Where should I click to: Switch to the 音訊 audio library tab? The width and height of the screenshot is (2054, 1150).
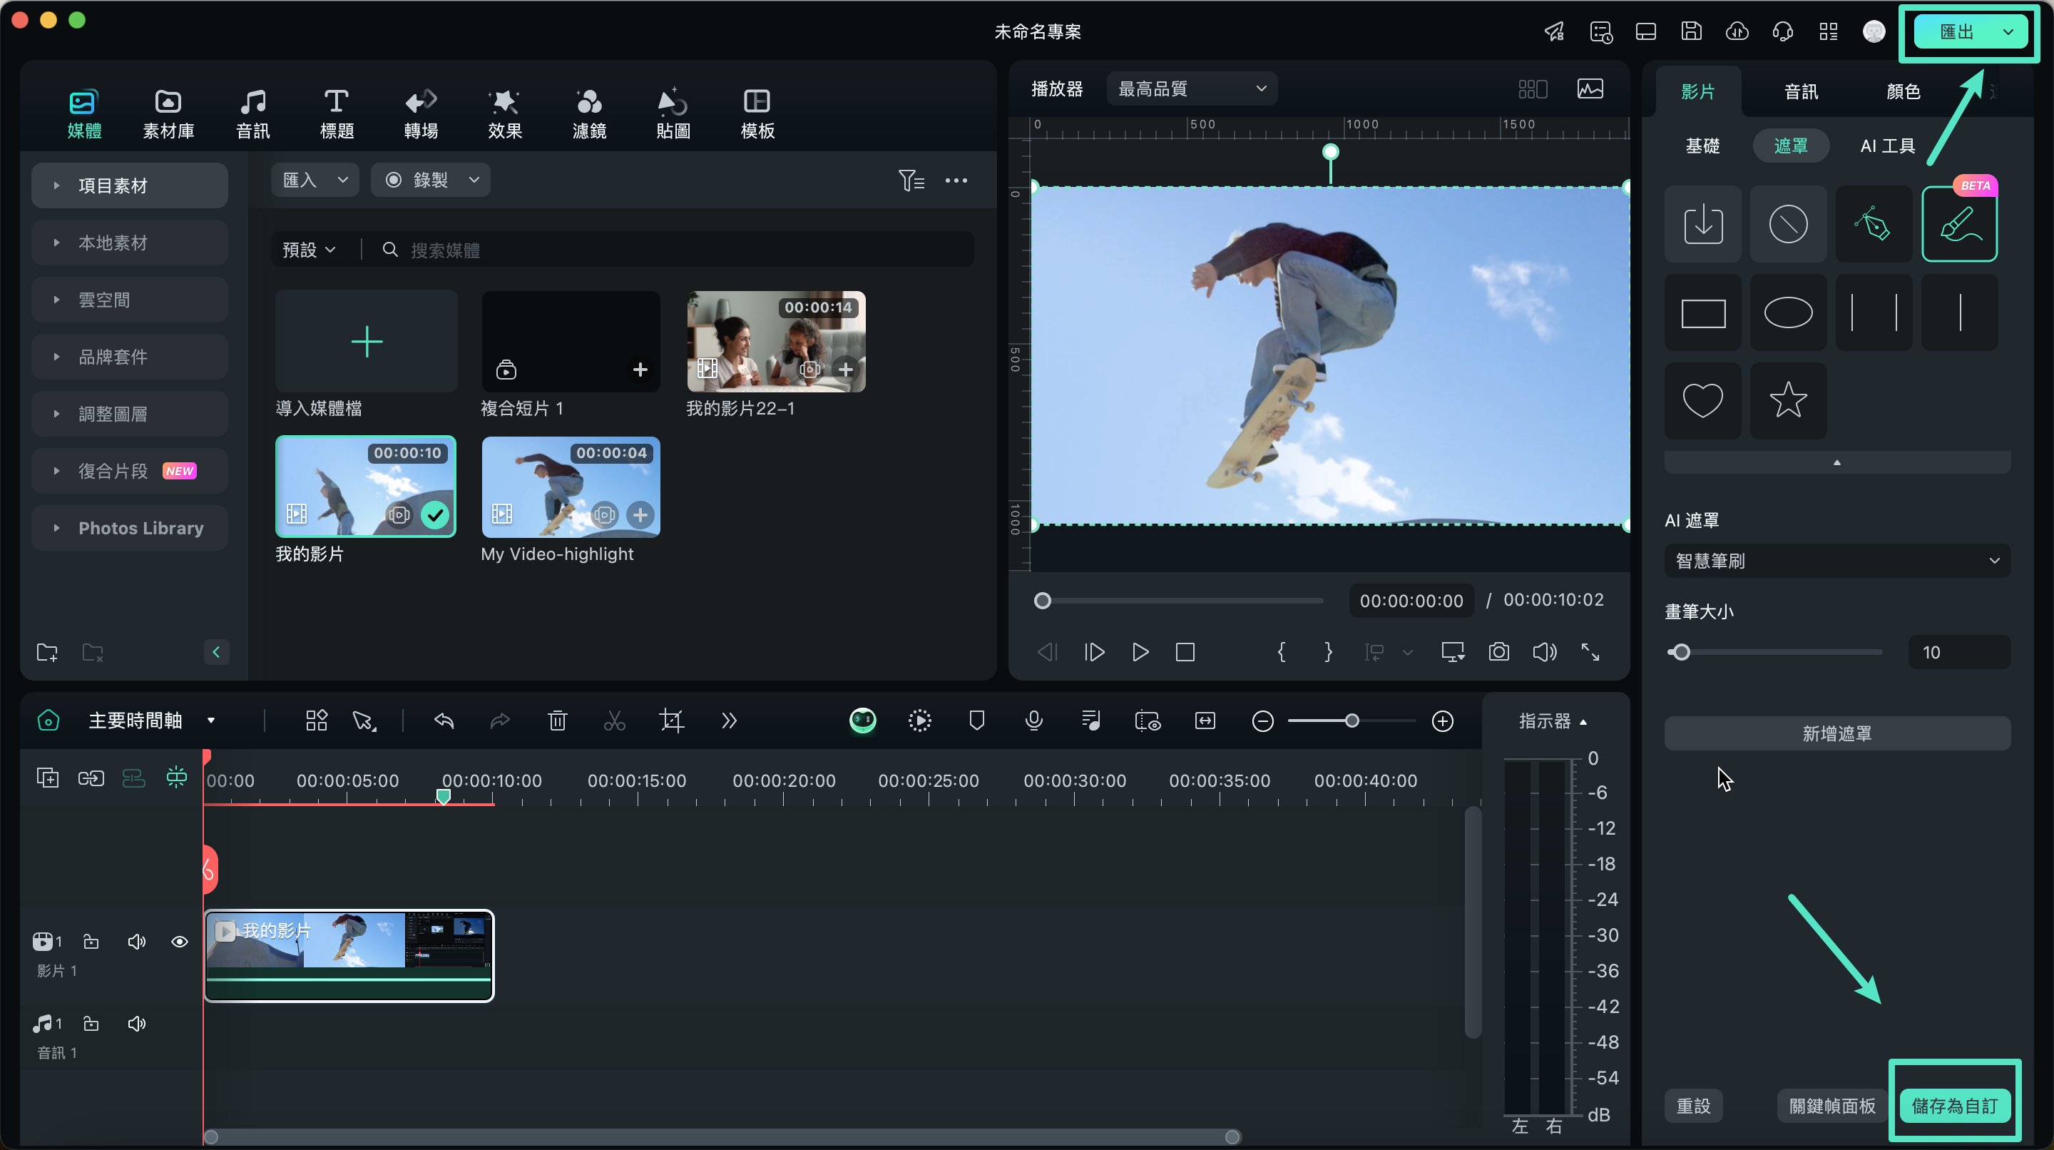pyautogui.click(x=252, y=113)
